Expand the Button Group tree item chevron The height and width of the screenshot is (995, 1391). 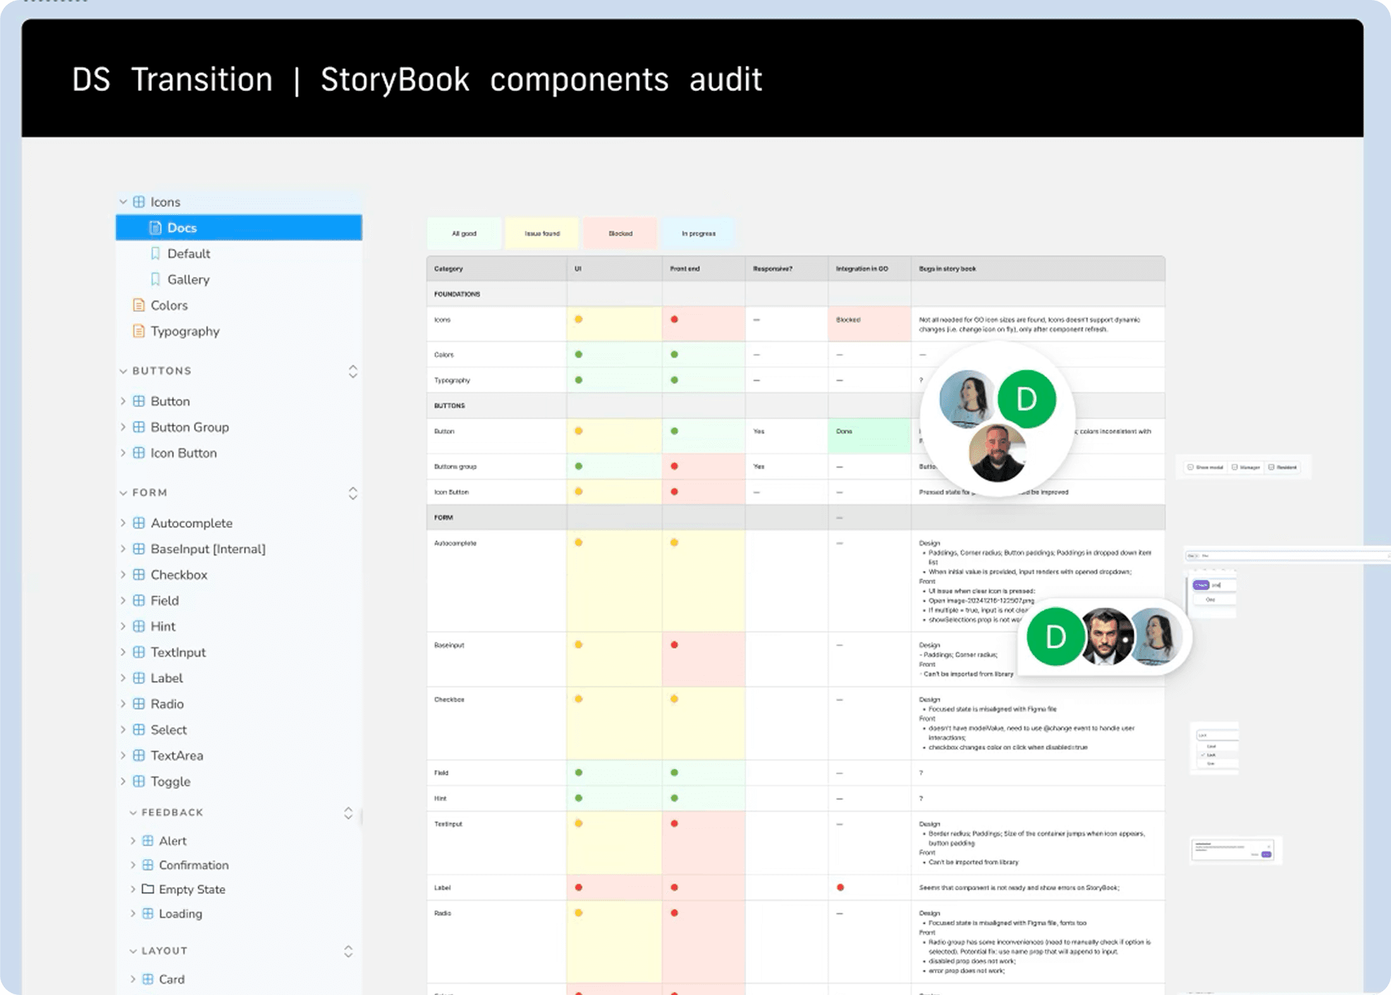(123, 427)
